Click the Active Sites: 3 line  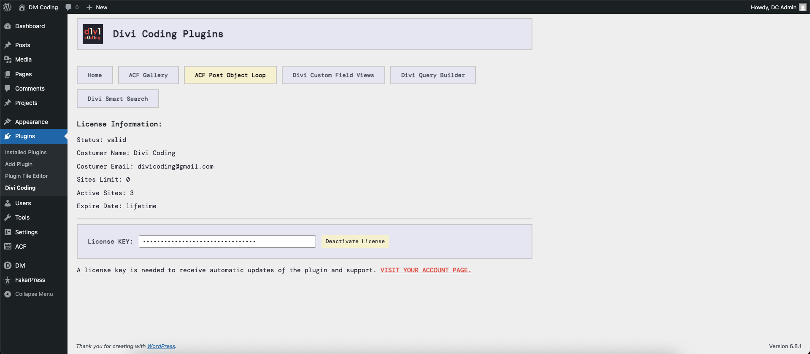click(105, 193)
